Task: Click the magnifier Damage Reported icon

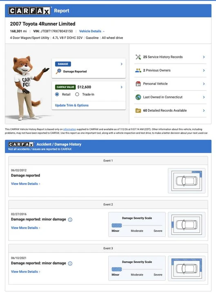Action: point(59,71)
